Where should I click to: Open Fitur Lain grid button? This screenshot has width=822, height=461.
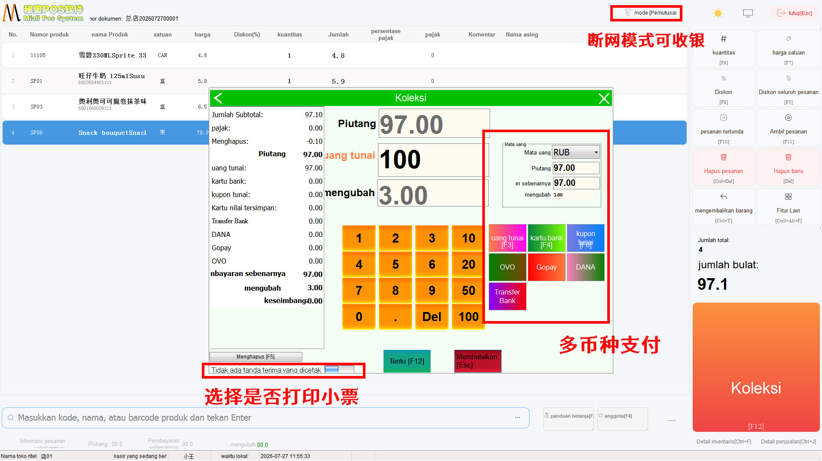[789, 207]
